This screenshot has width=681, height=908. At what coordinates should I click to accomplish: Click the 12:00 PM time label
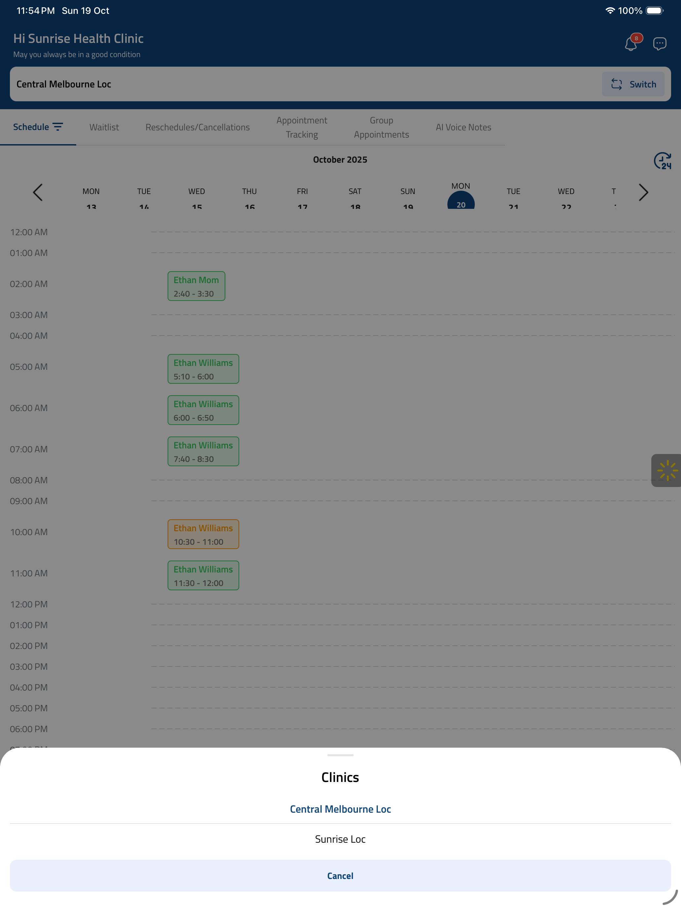29,604
